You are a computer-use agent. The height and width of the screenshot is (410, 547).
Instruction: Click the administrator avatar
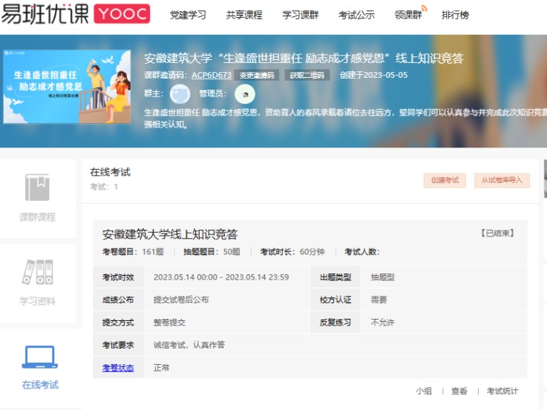point(245,94)
